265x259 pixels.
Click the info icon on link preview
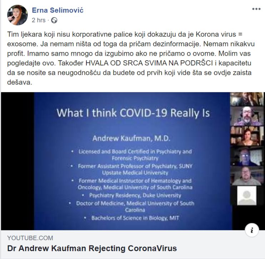[x=252, y=230]
